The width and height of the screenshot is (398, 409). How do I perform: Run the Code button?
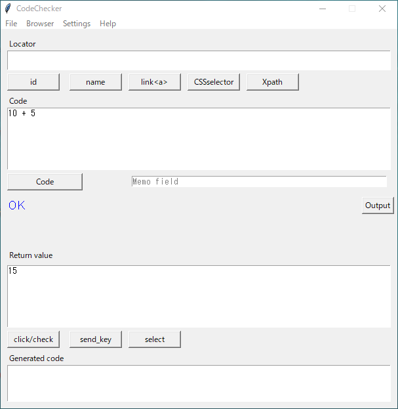click(45, 182)
